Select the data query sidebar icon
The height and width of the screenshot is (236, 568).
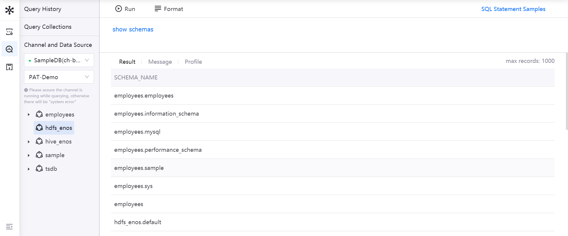click(9, 49)
